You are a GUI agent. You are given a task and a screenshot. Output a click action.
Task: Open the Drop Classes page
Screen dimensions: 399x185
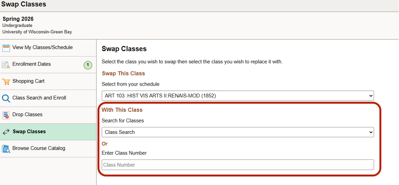click(x=27, y=114)
